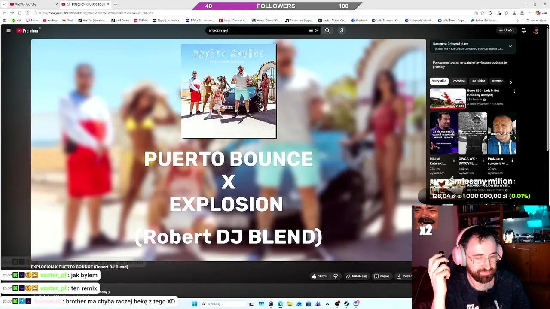550x309 pixels.
Task: Open the OBS taskbar icon with red badge
Action: point(337,304)
